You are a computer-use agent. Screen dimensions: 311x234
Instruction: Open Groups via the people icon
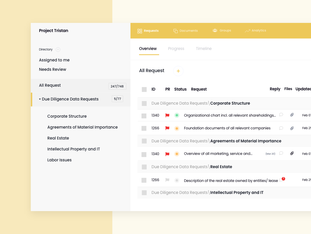tap(215, 30)
